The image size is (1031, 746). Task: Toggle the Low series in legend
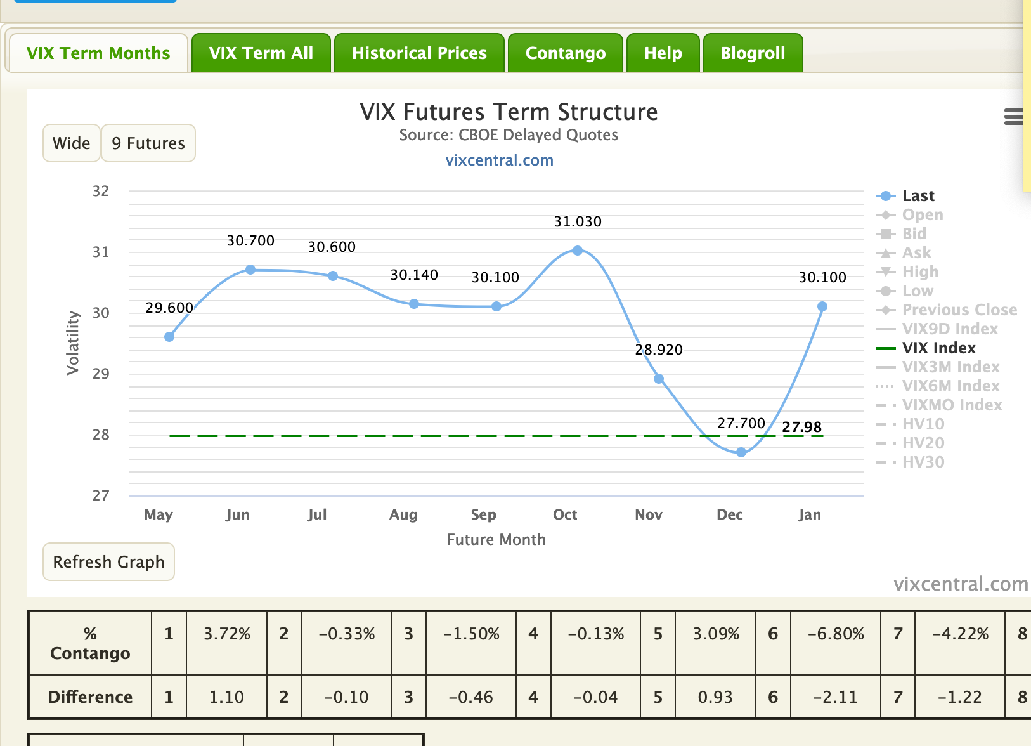pyautogui.click(x=905, y=291)
